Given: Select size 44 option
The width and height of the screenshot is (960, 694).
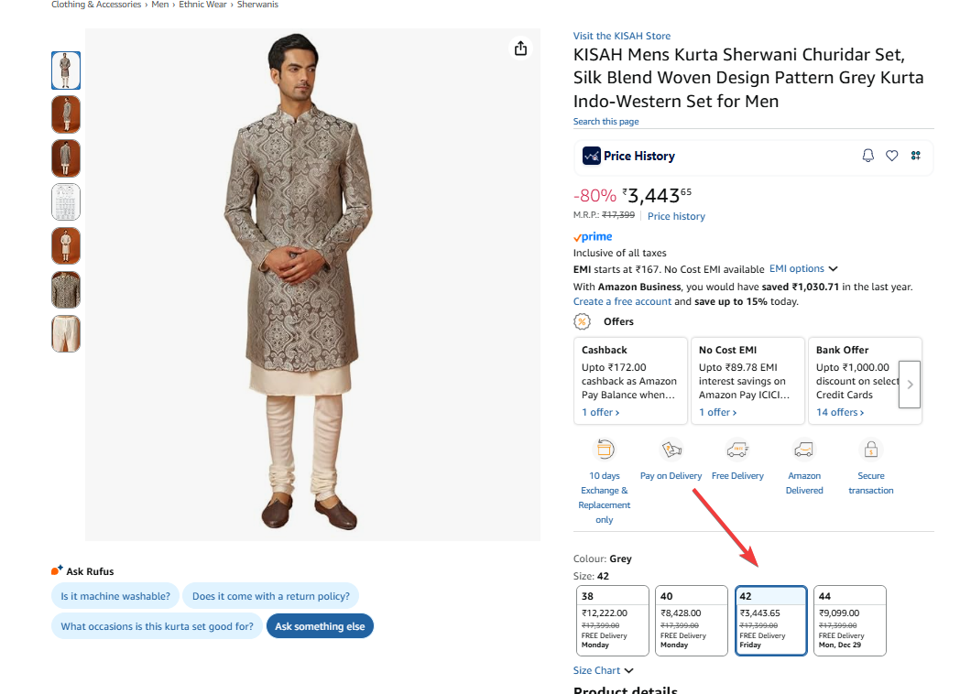Looking at the screenshot, I should pos(850,621).
